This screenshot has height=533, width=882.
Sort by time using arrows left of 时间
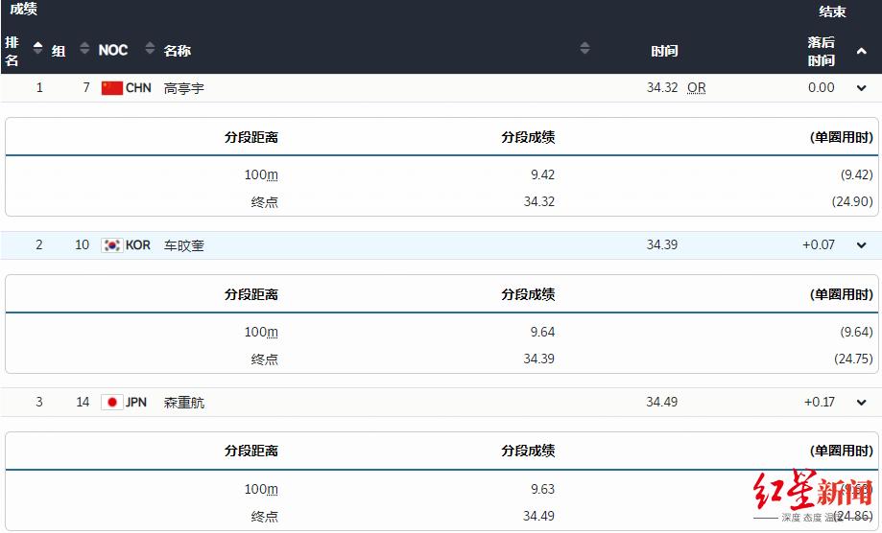[585, 48]
